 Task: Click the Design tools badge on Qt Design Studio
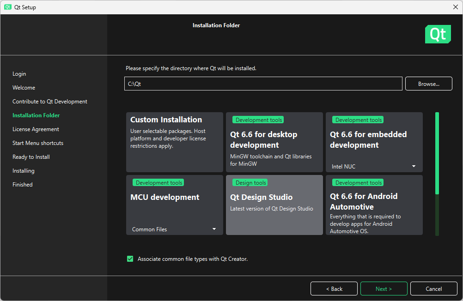[x=250, y=182]
